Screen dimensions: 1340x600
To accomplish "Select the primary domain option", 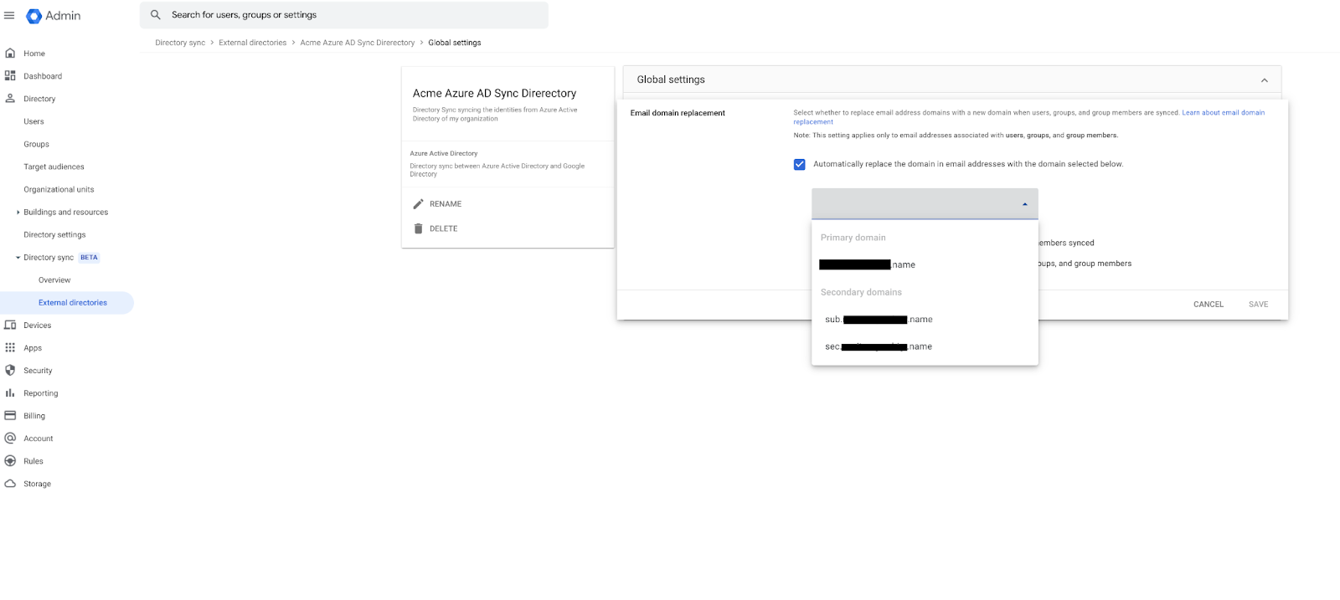I will pyautogui.click(x=925, y=264).
